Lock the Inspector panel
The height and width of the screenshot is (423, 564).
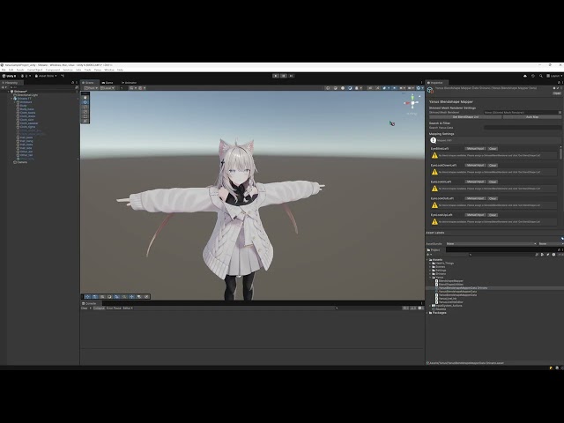click(559, 83)
